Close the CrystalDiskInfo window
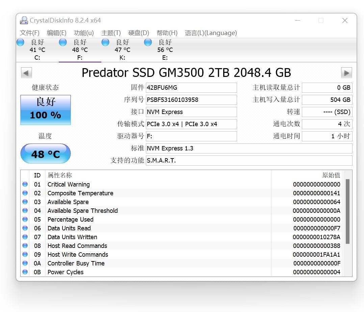 (x=345, y=21)
